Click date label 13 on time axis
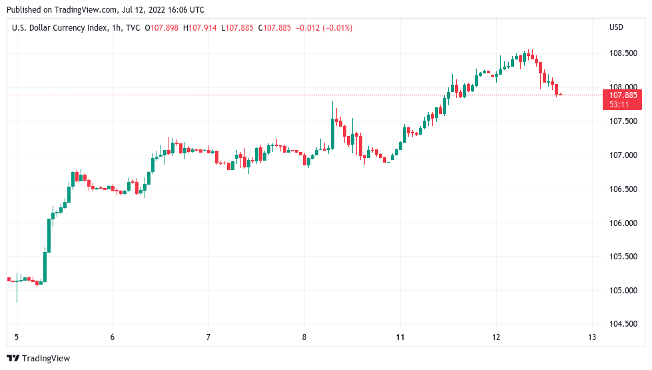The width and height of the screenshot is (652, 370). (592, 337)
